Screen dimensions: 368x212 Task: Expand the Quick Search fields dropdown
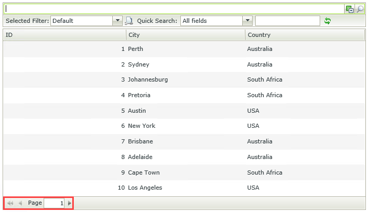coord(247,21)
